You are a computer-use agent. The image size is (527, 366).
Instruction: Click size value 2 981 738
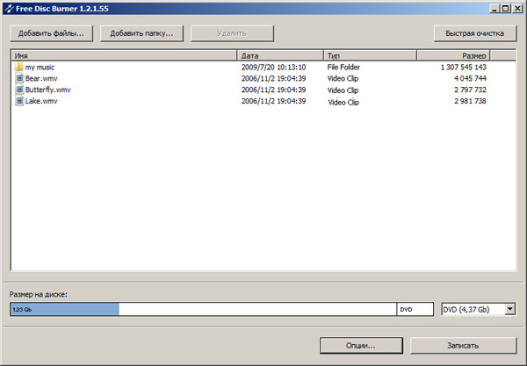coord(470,101)
